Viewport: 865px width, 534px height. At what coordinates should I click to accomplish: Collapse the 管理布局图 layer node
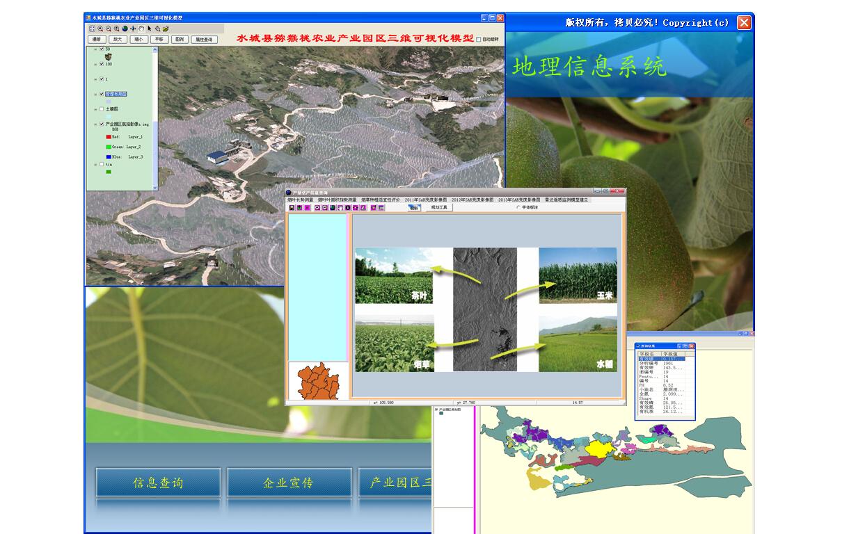point(95,94)
